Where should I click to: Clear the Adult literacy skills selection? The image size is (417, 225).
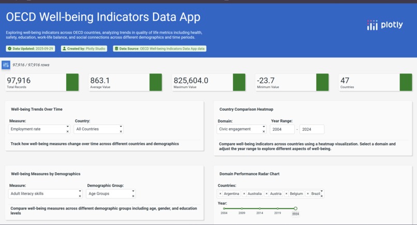click(x=80, y=196)
